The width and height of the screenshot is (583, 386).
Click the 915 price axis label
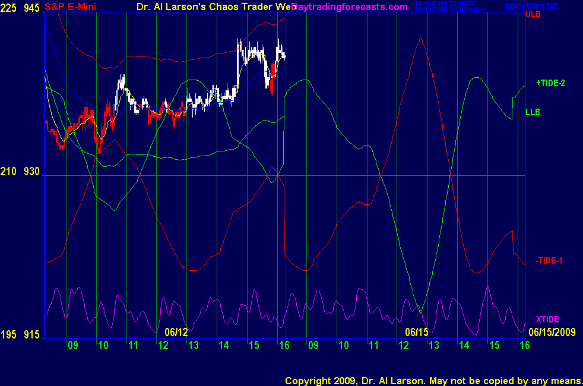pos(31,335)
